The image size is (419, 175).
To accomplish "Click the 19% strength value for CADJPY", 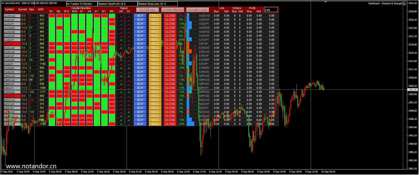I will pos(182,40).
